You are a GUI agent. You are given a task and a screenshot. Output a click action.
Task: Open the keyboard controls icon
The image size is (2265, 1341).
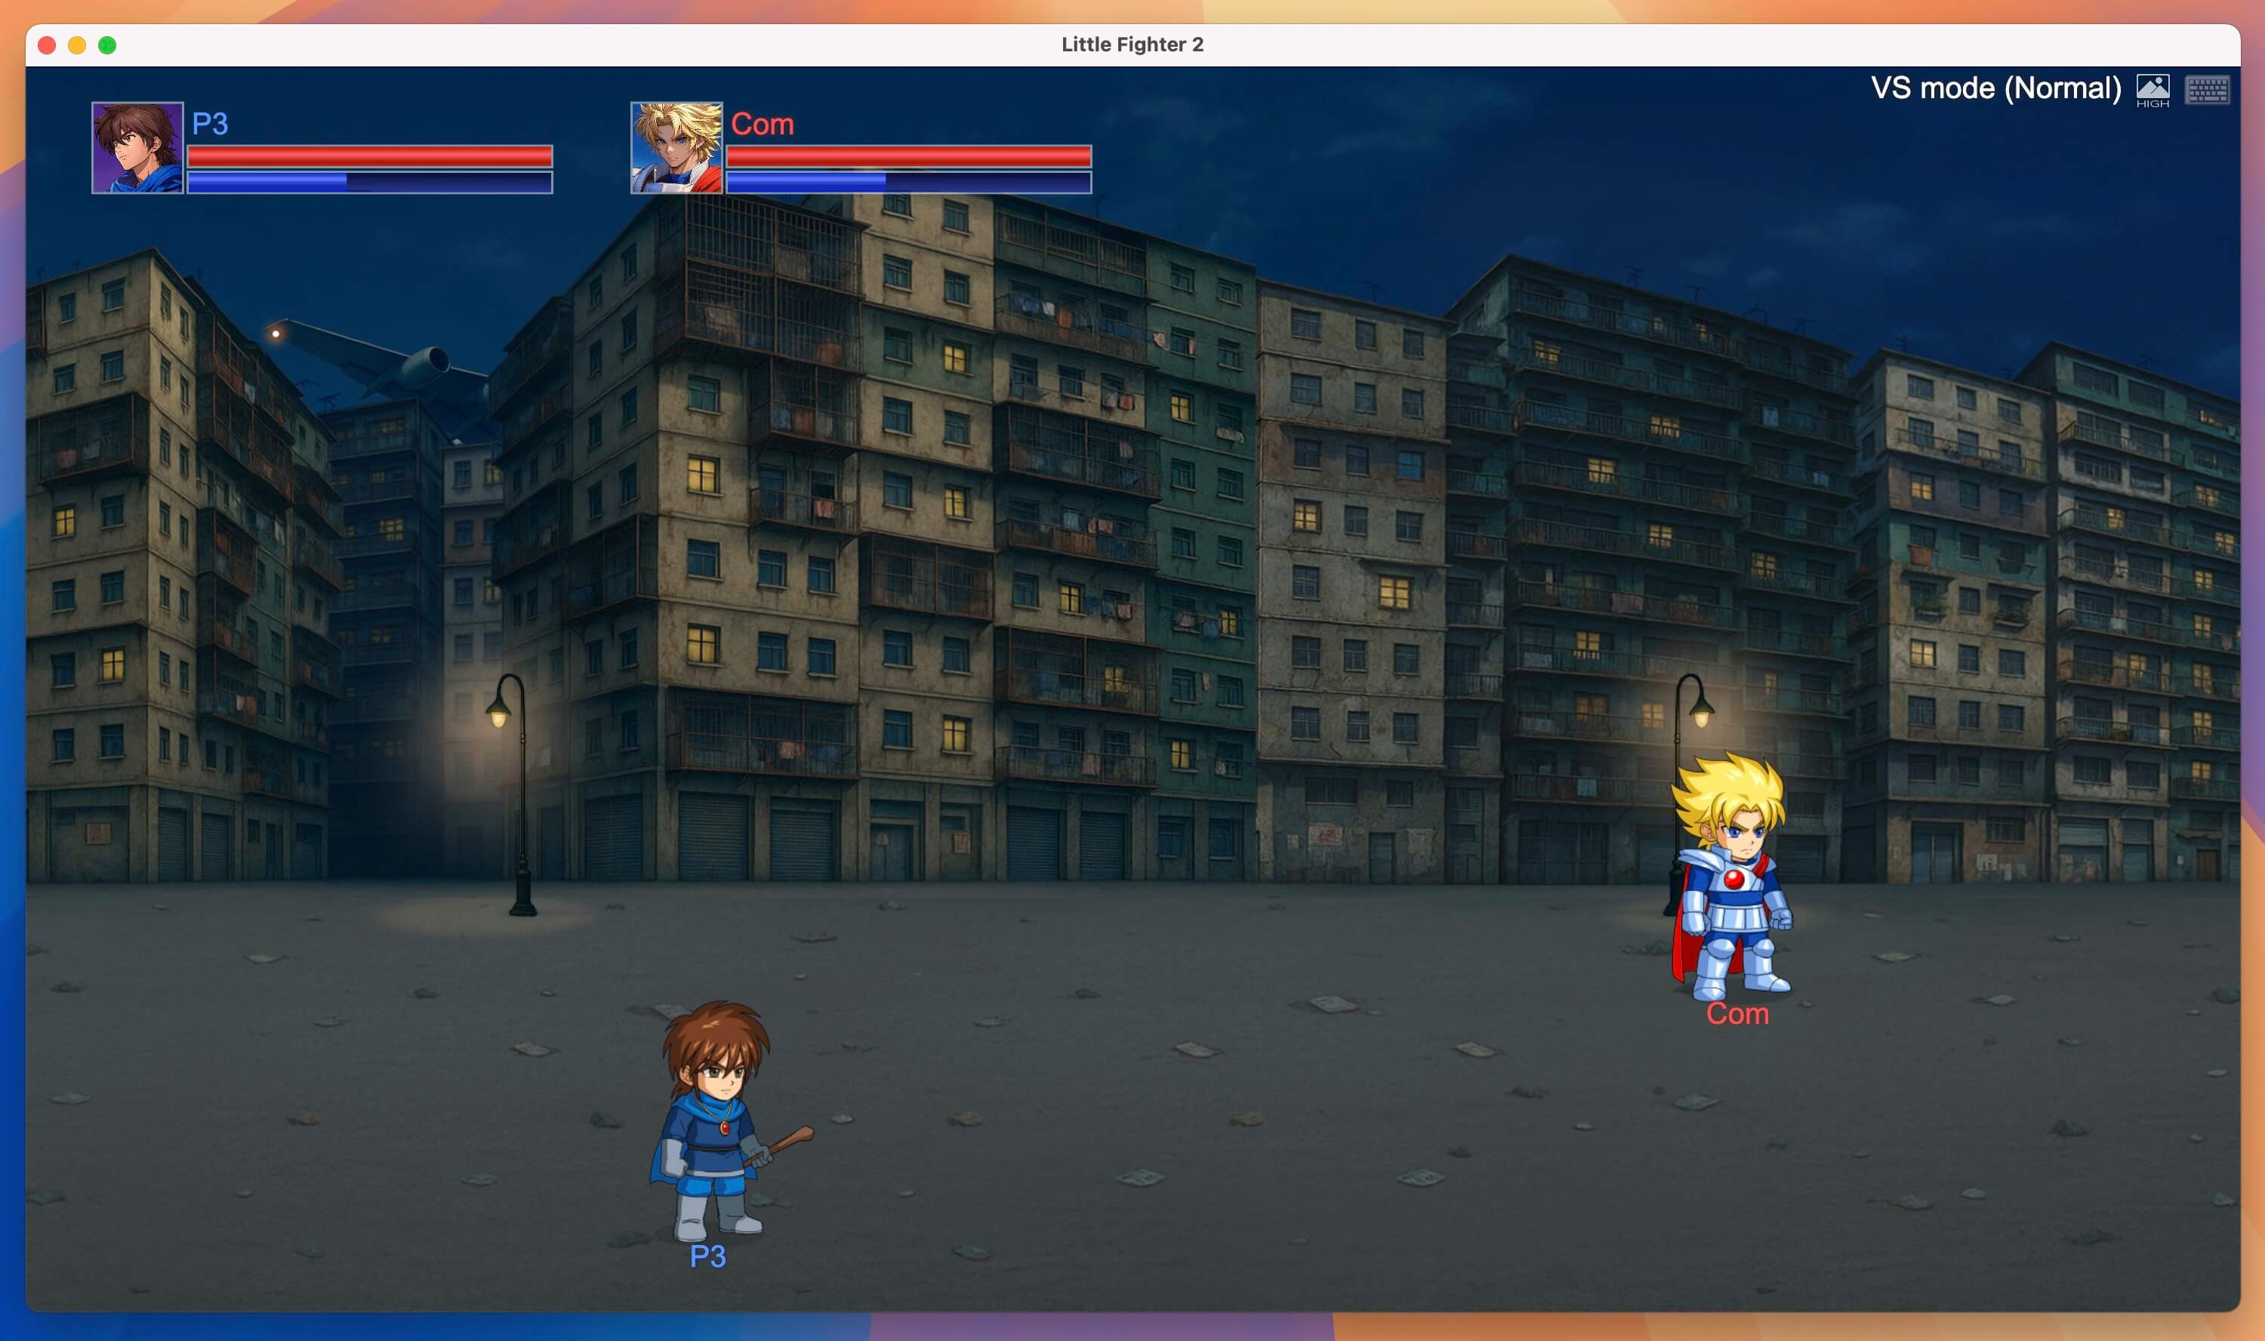(x=2206, y=89)
